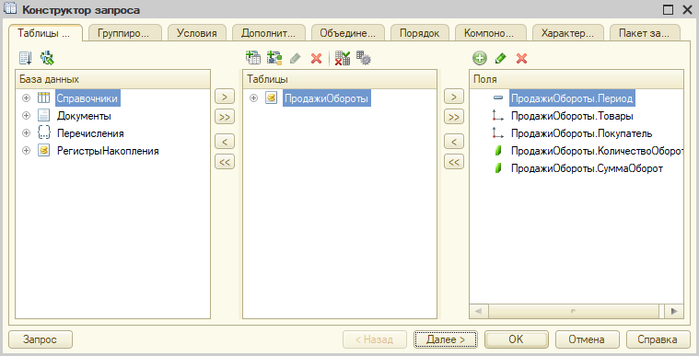This screenshot has height=356, width=699.
Task: Click the green resource icon beside СуммаОборот
Action: click(x=498, y=168)
